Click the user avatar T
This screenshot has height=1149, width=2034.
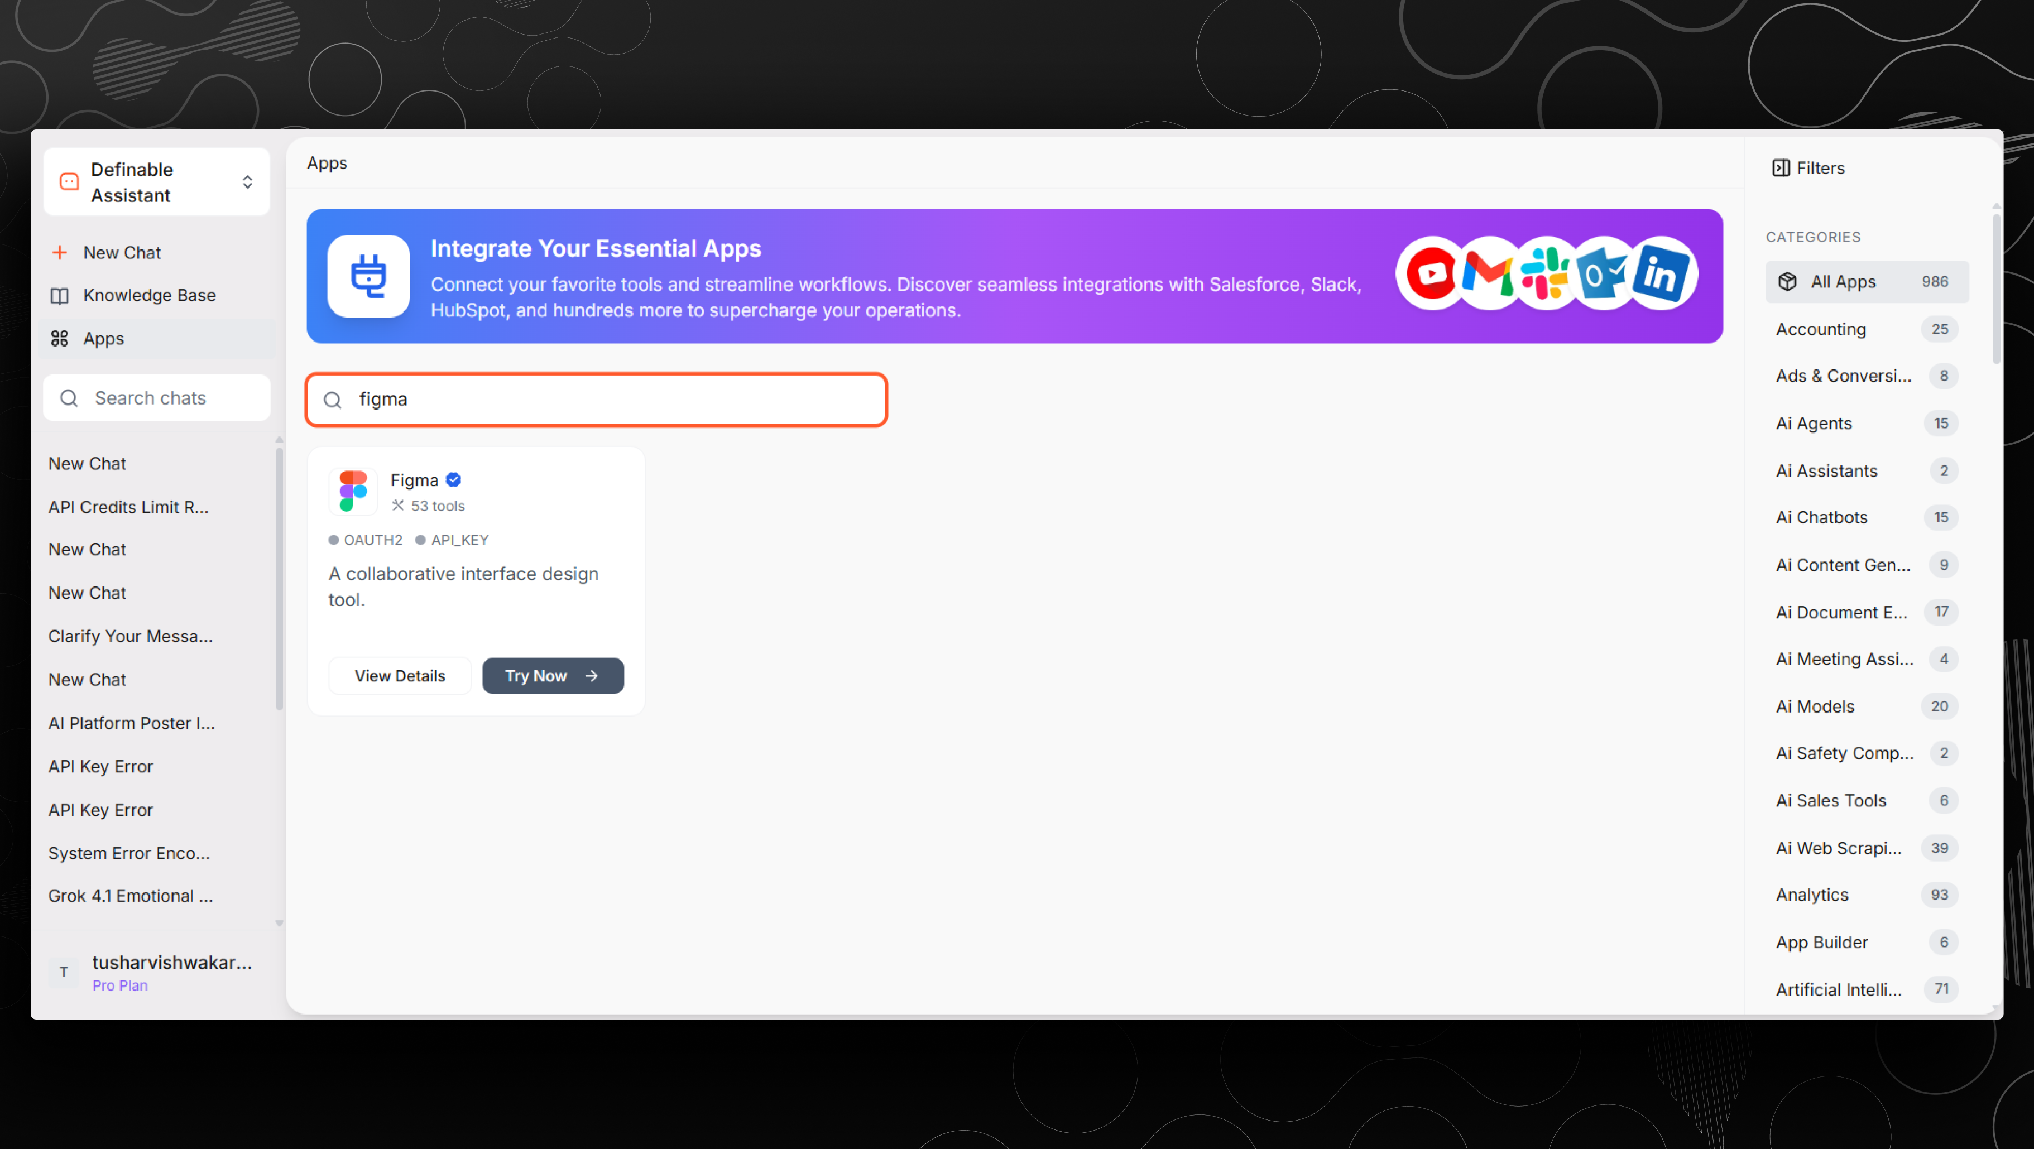(64, 972)
